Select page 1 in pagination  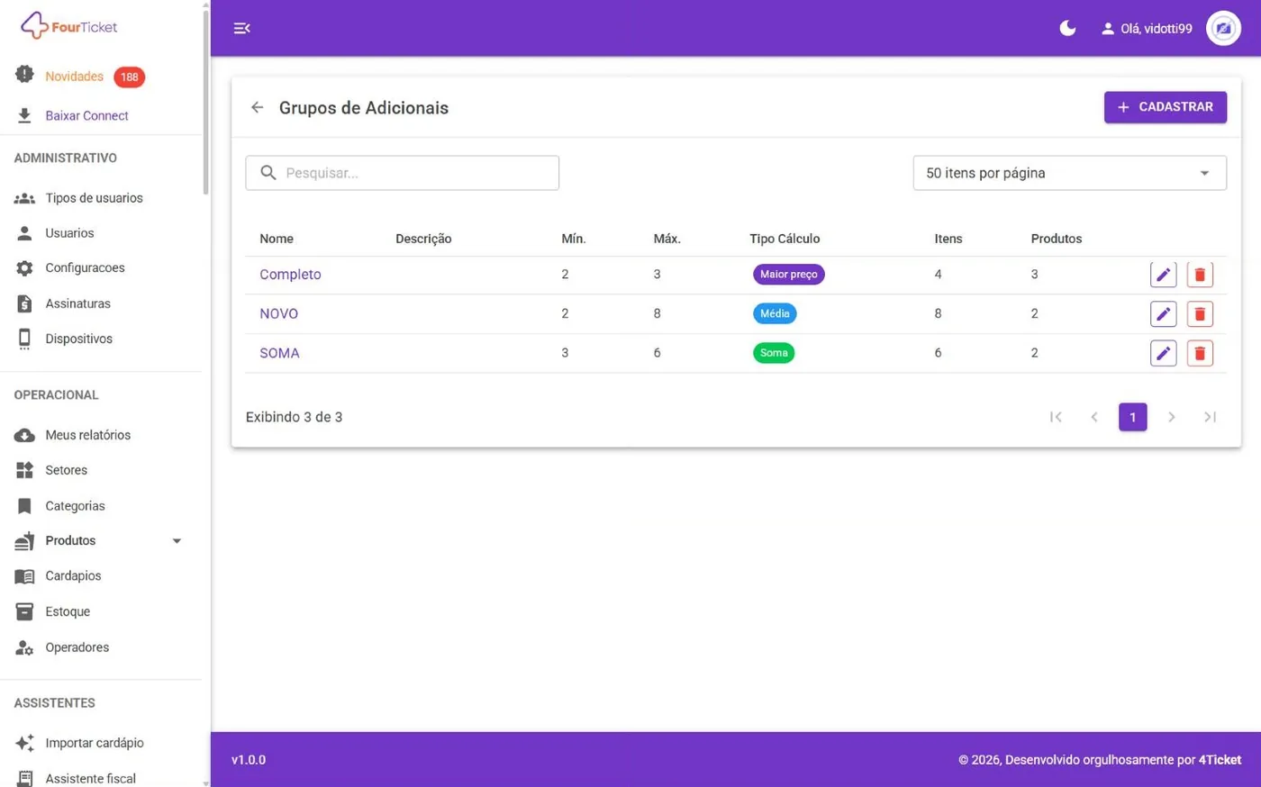[x=1132, y=417]
